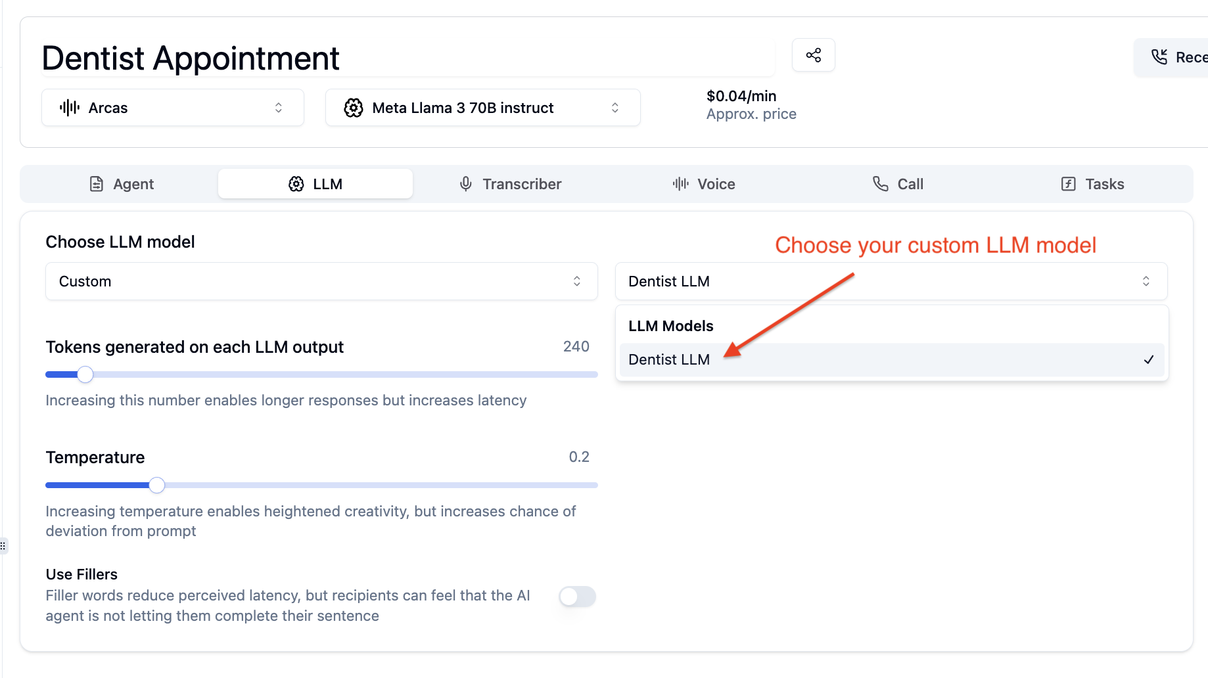Screen dimensions: 1208x678
Task: Click the Use Fillers label
Action: tap(81, 574)
